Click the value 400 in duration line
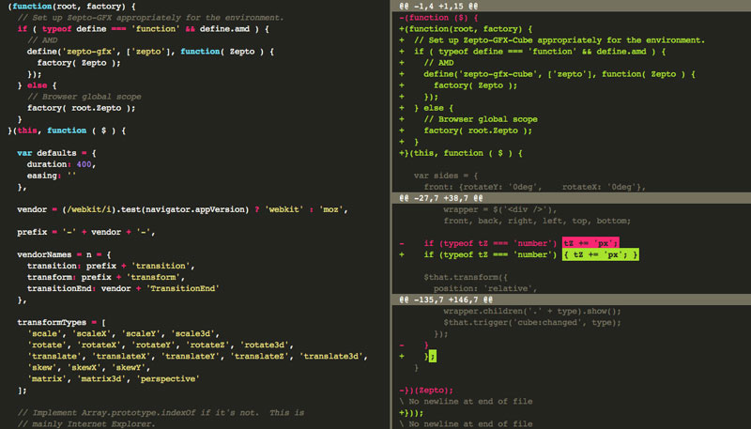 pyautogui.click(x=84, y=164)
